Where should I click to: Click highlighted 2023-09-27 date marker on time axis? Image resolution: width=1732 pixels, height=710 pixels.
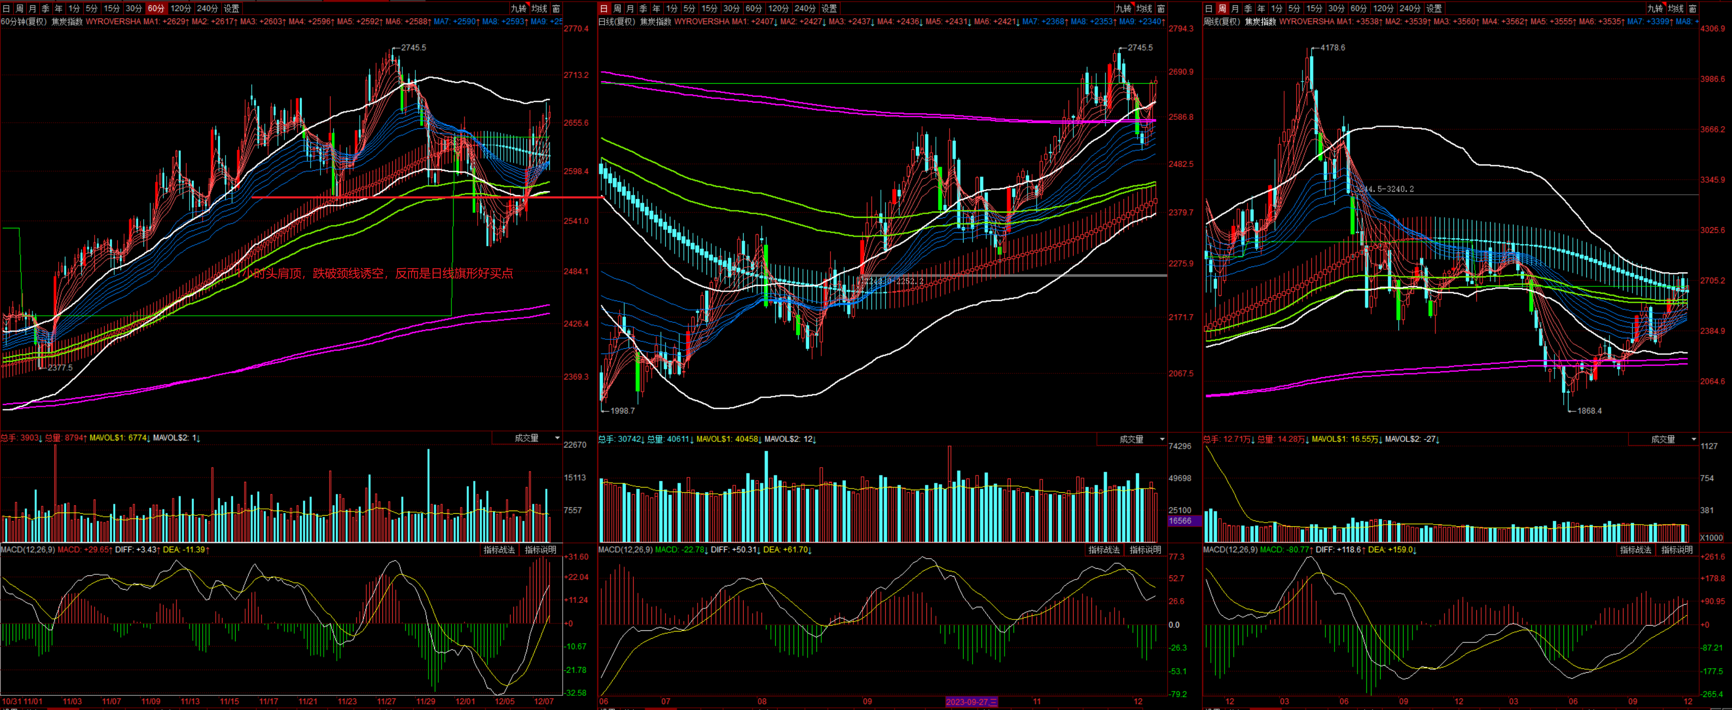click(x=972, y=702)
